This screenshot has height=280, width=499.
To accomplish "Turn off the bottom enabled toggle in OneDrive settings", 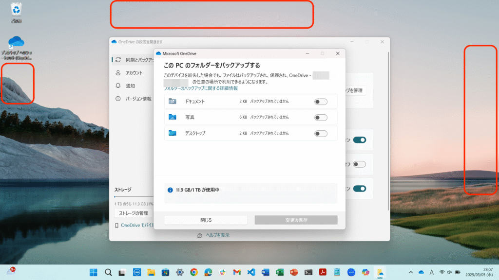I will click(360, 189).
